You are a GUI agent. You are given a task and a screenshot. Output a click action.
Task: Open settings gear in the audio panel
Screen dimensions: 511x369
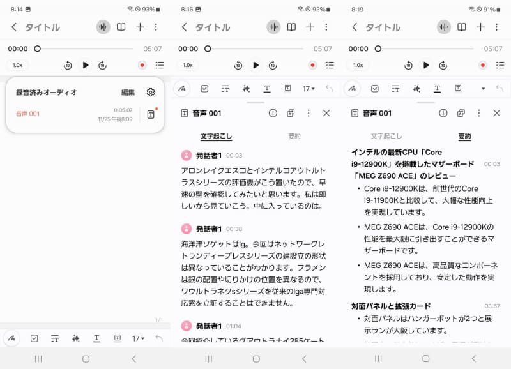151,92
